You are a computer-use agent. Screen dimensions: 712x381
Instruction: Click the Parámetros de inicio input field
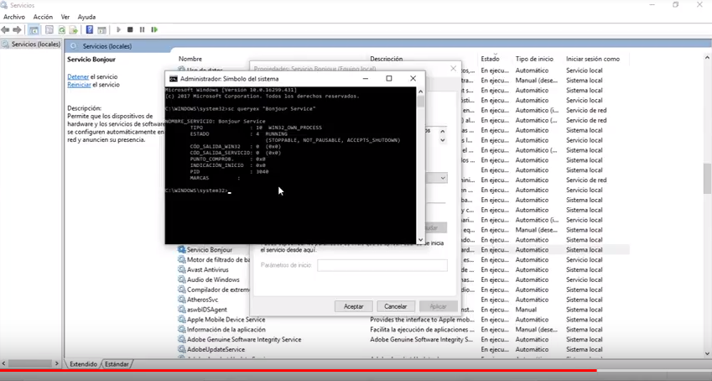pyautogui.click(x=382, y=265)
